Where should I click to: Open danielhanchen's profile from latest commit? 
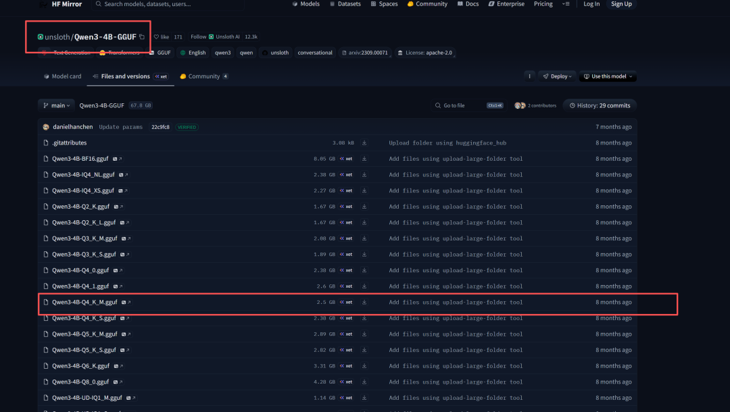tap(72, 127)
